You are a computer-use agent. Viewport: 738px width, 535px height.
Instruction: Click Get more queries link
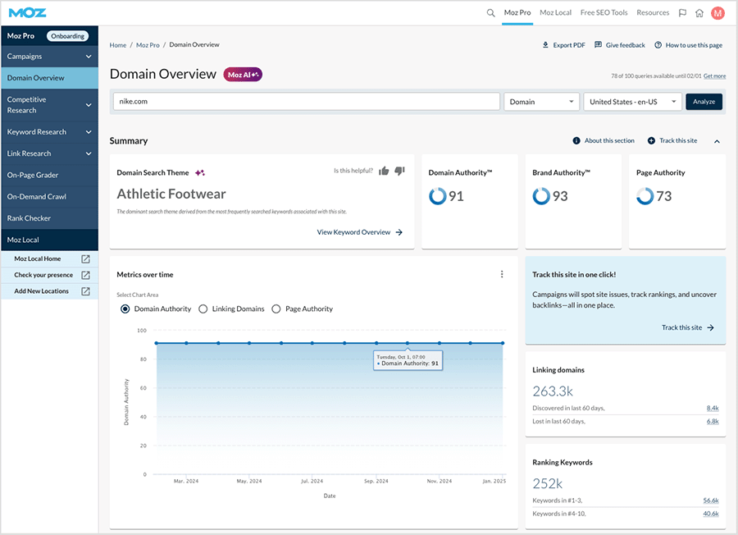click(x=714, y=75)
